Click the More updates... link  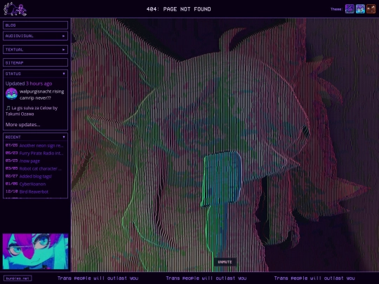pyautogui.click(x=23, y=125)
